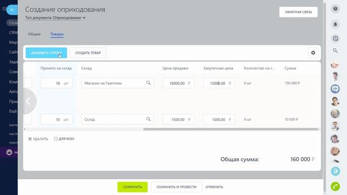Open the chat messenger icon in right sidebar

(x=335, y=38)
